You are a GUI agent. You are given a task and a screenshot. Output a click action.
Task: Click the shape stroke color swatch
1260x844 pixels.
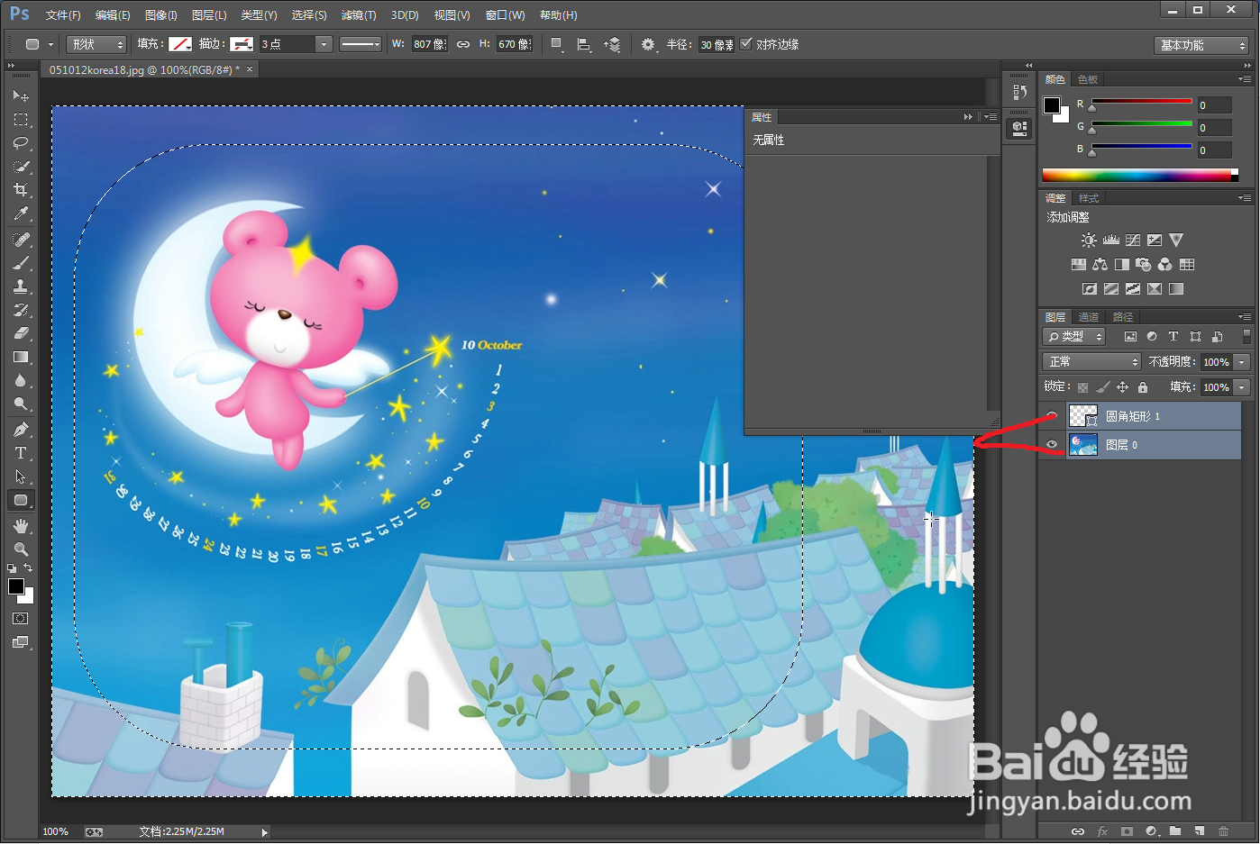(242, 44)
